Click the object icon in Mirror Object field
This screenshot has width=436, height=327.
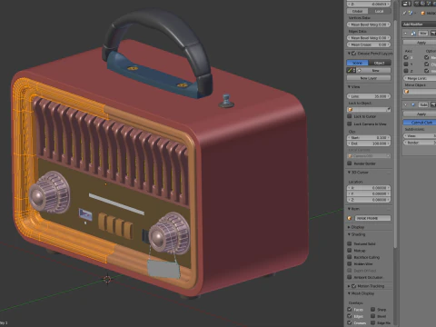[407, 92]
